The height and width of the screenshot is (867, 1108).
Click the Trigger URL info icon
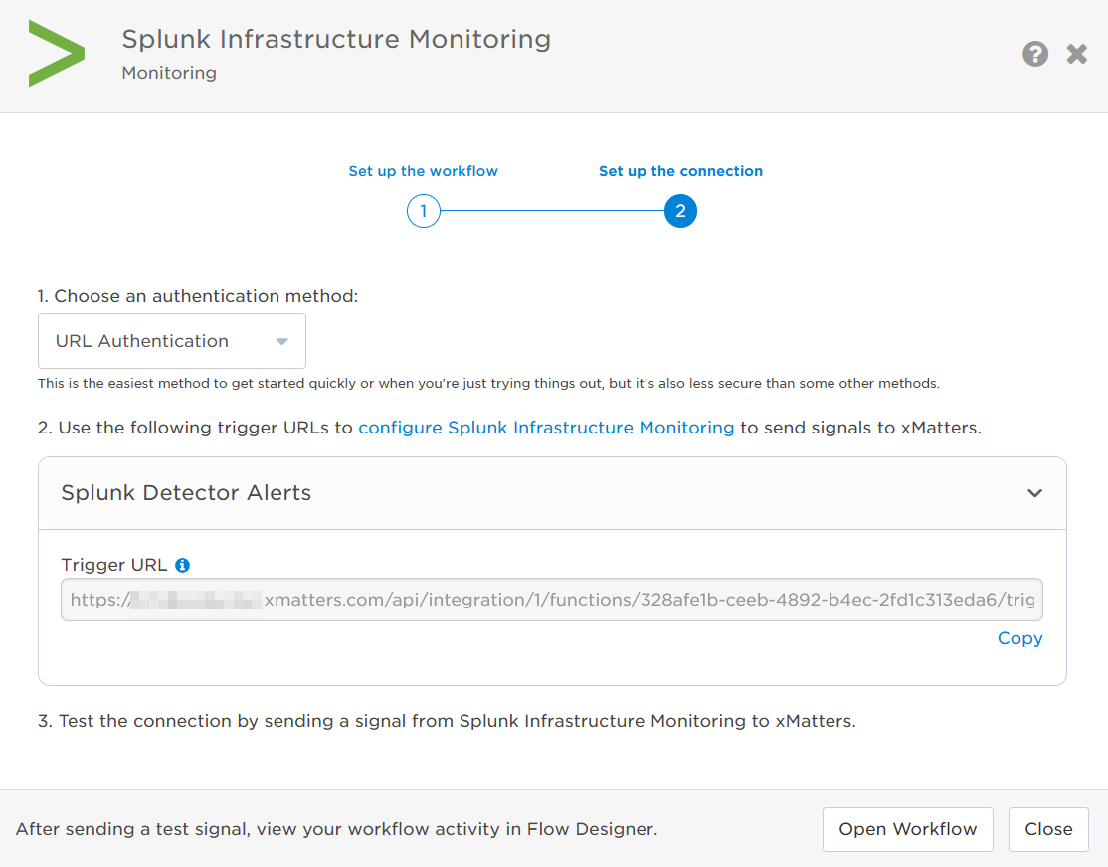coord(182,566)
